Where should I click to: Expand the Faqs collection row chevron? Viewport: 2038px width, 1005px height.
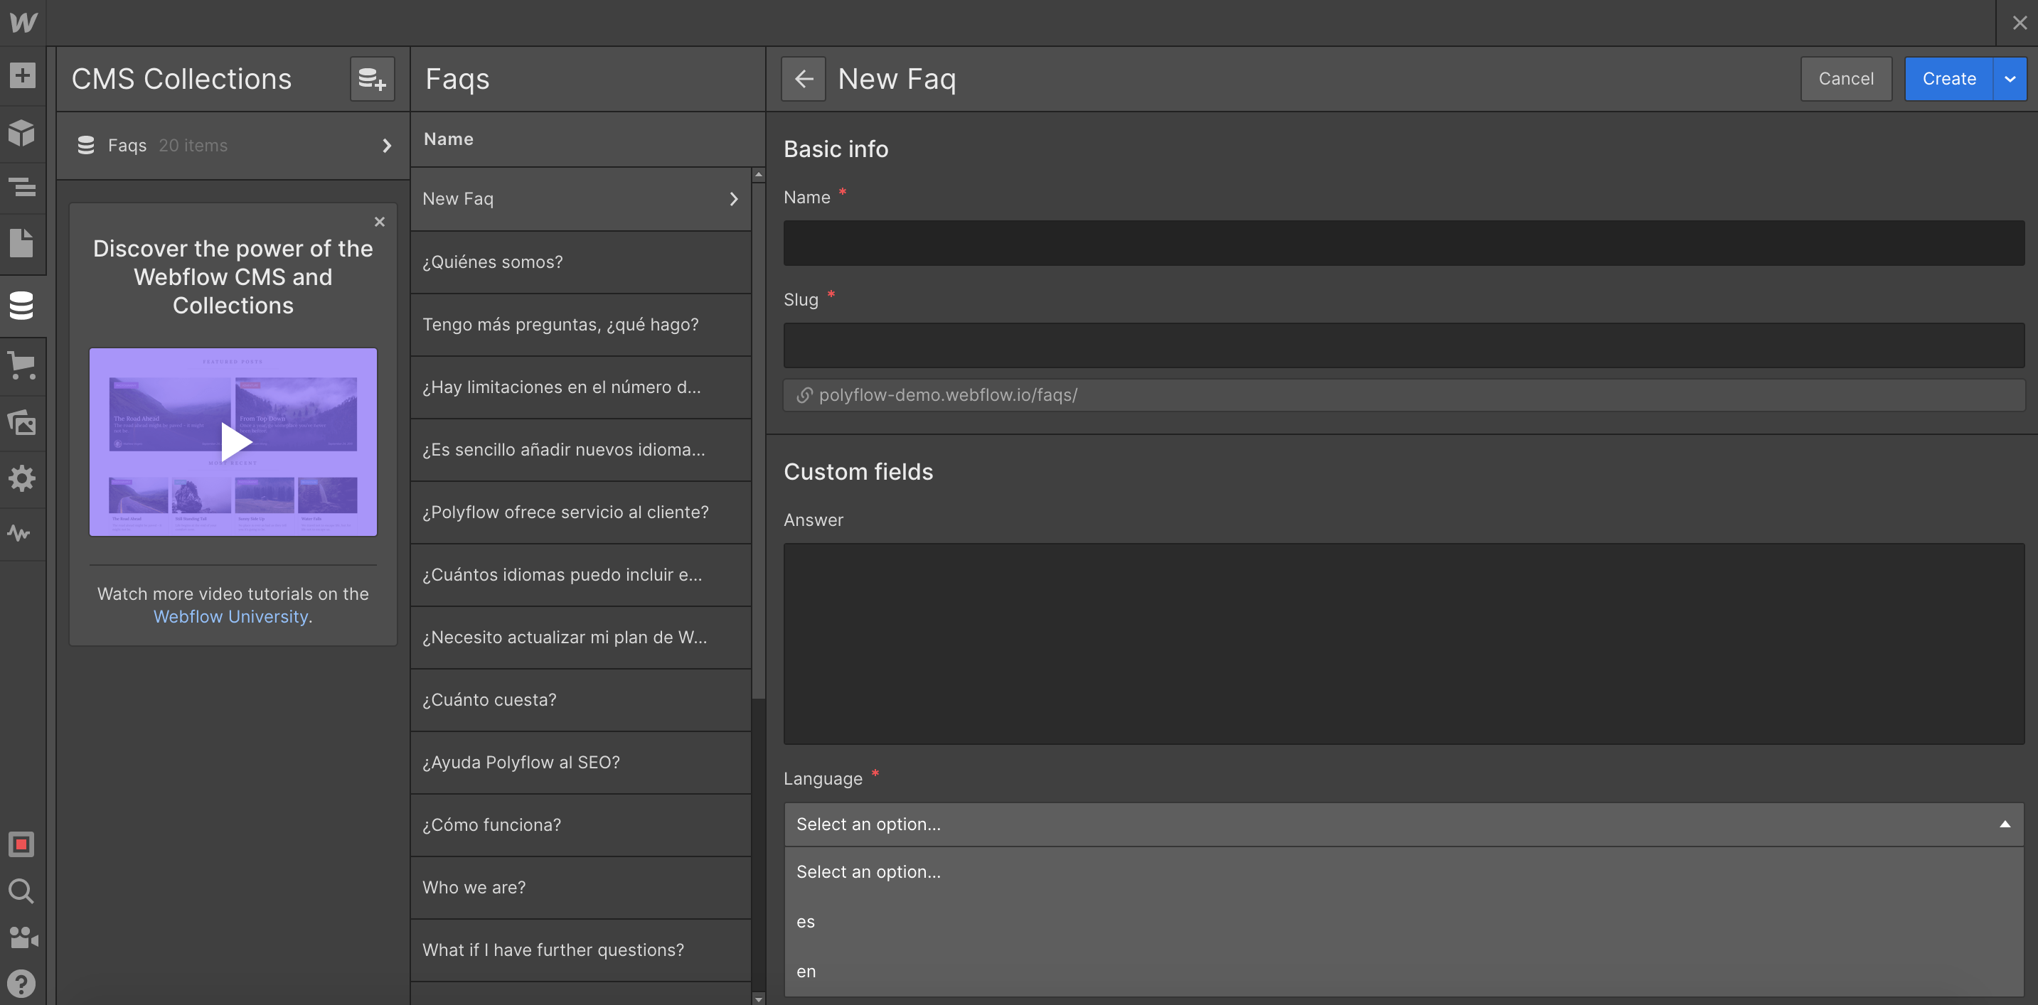(x=387, y=146)
